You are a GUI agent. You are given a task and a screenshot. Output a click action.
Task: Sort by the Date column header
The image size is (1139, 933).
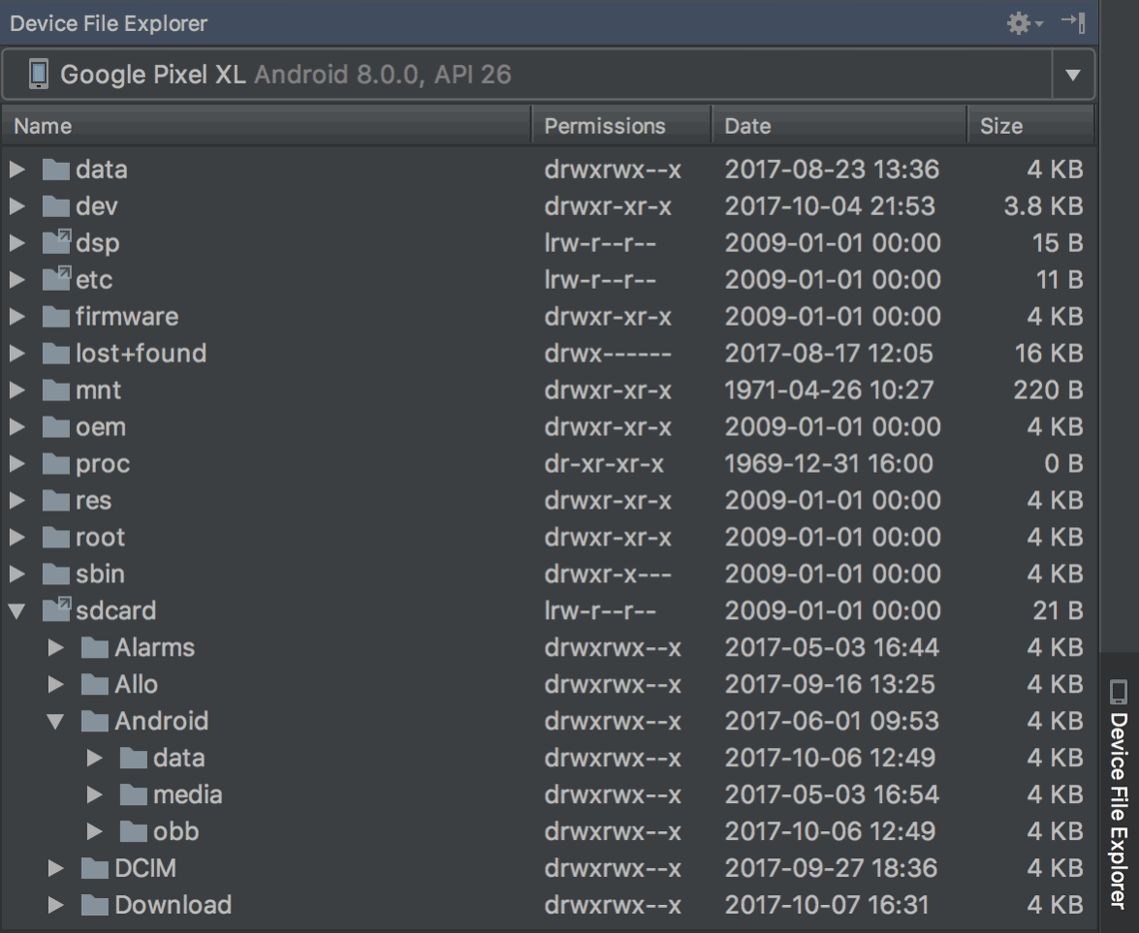coord(747,126)
